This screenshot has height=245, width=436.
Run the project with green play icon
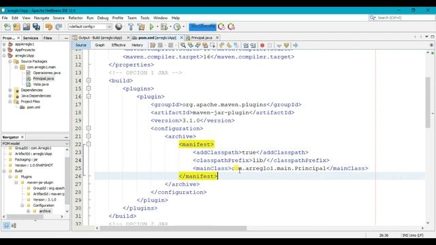[151, 27]
